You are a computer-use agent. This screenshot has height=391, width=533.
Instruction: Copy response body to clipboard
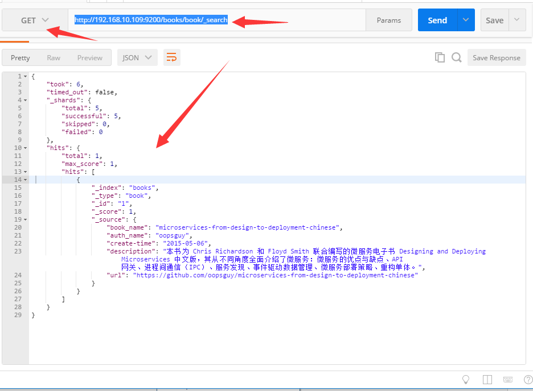click(x=440, y=57)
